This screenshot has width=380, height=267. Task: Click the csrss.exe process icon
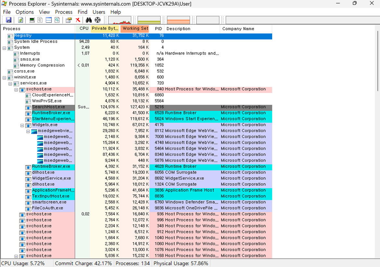pyautogui.click(x=10, y=72)
